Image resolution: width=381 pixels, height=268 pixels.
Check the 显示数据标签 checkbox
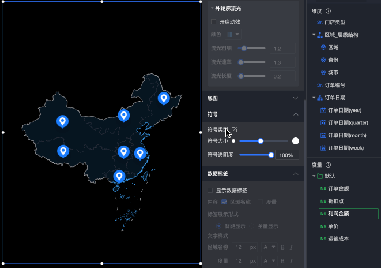[210, 191]
